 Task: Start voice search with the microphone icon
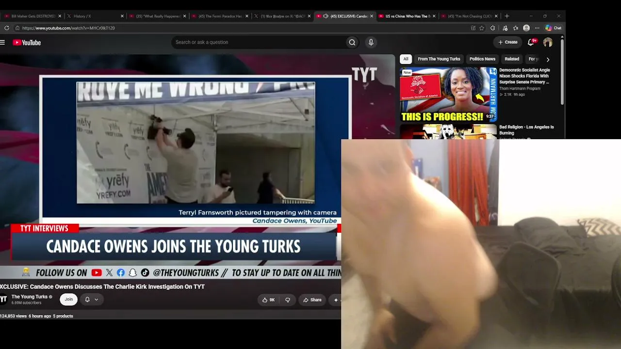coord(371,42)
